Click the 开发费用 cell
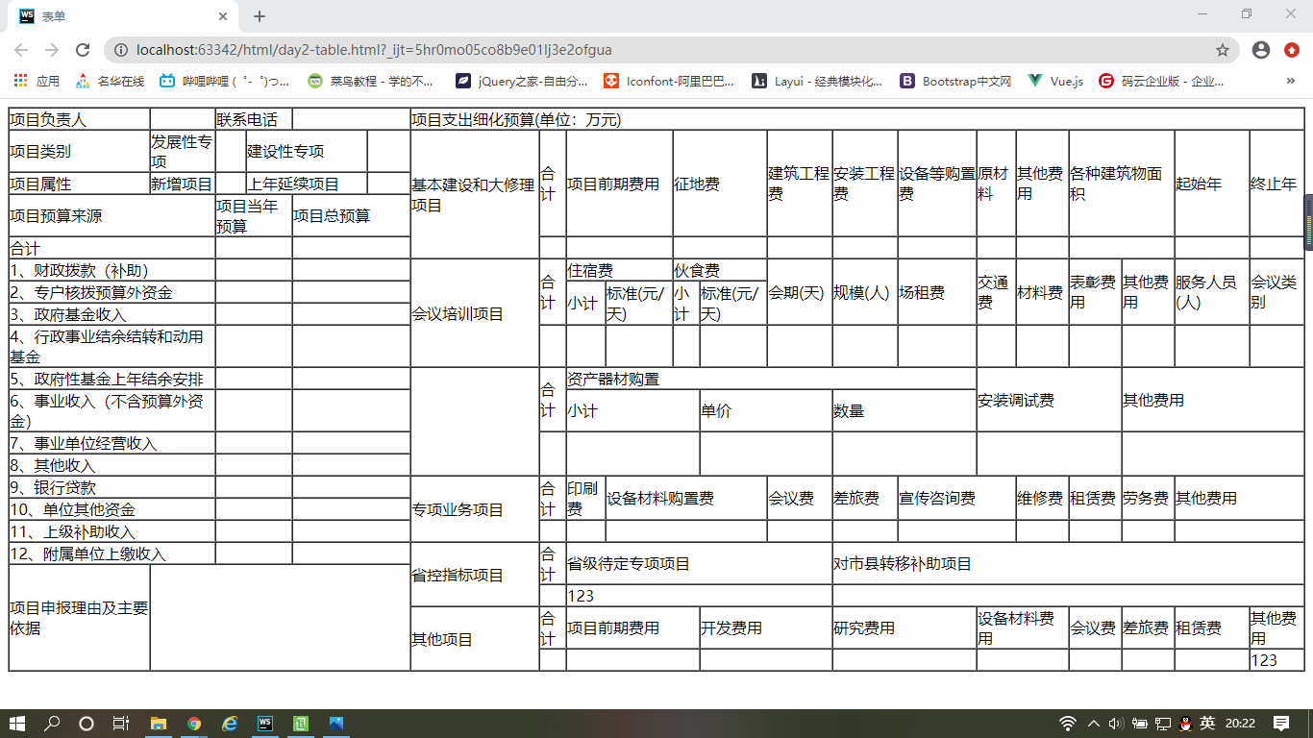 click(766, 627)
